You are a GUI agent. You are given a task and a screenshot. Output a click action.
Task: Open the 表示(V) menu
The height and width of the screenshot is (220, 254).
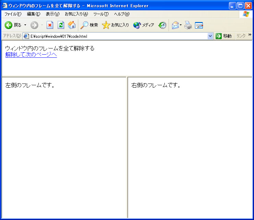point(53,14)
